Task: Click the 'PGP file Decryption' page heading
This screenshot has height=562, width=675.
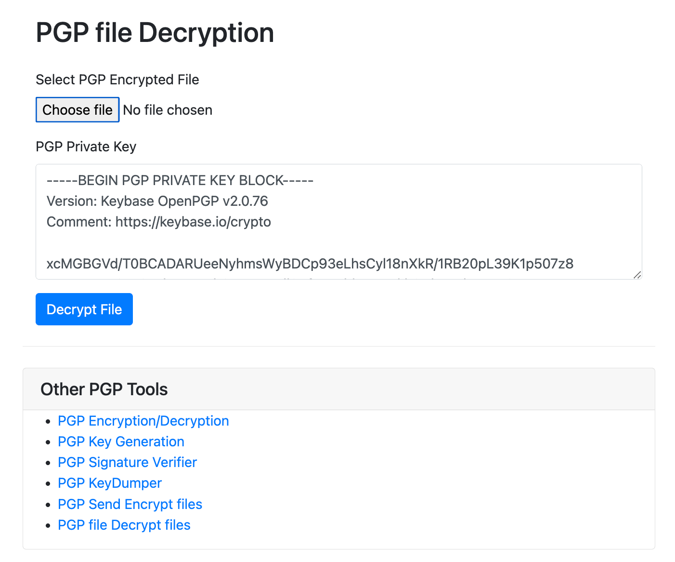Action: (x=155, y=33)
